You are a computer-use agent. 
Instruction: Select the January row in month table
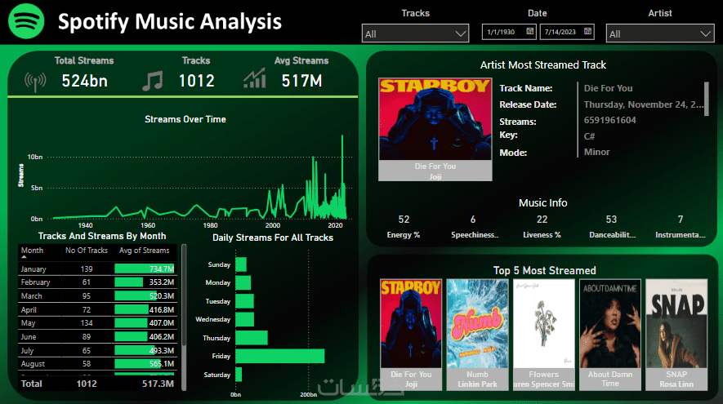click(97, 269)
